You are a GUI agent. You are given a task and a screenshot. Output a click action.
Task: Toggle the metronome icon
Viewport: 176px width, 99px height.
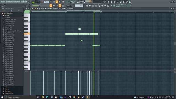click(51, 2)
